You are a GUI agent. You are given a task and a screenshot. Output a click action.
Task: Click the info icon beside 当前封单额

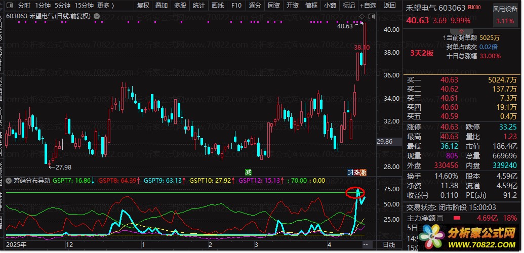444,38
